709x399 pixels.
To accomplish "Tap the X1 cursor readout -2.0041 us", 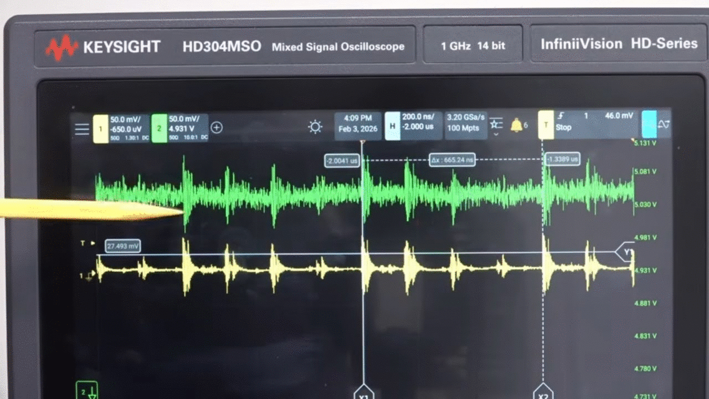I will [342, 161].
